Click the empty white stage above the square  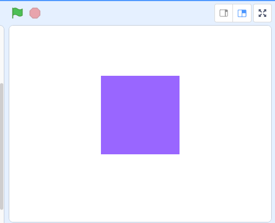click(140, 51)
